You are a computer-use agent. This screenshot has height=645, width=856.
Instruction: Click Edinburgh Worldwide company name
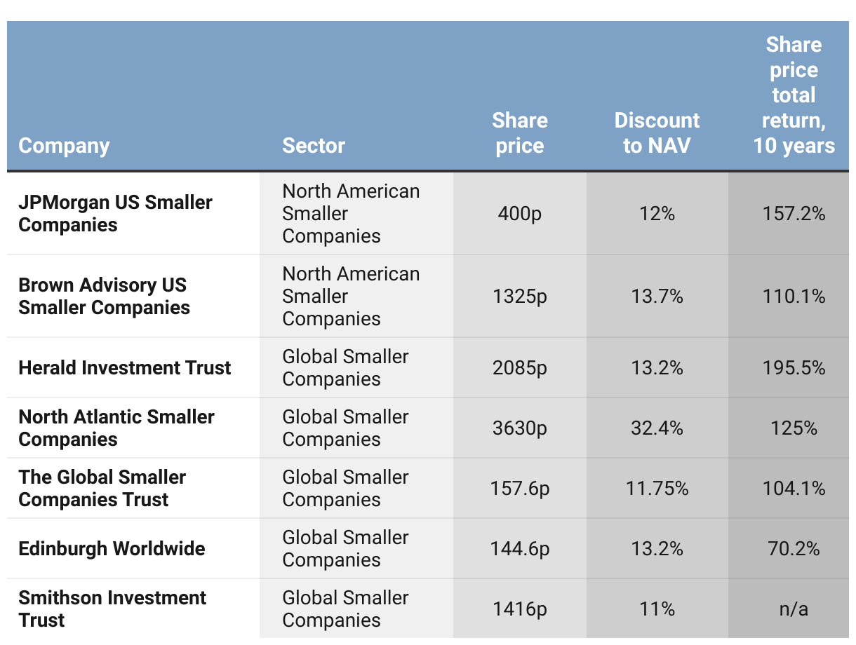tap(112, 549)
